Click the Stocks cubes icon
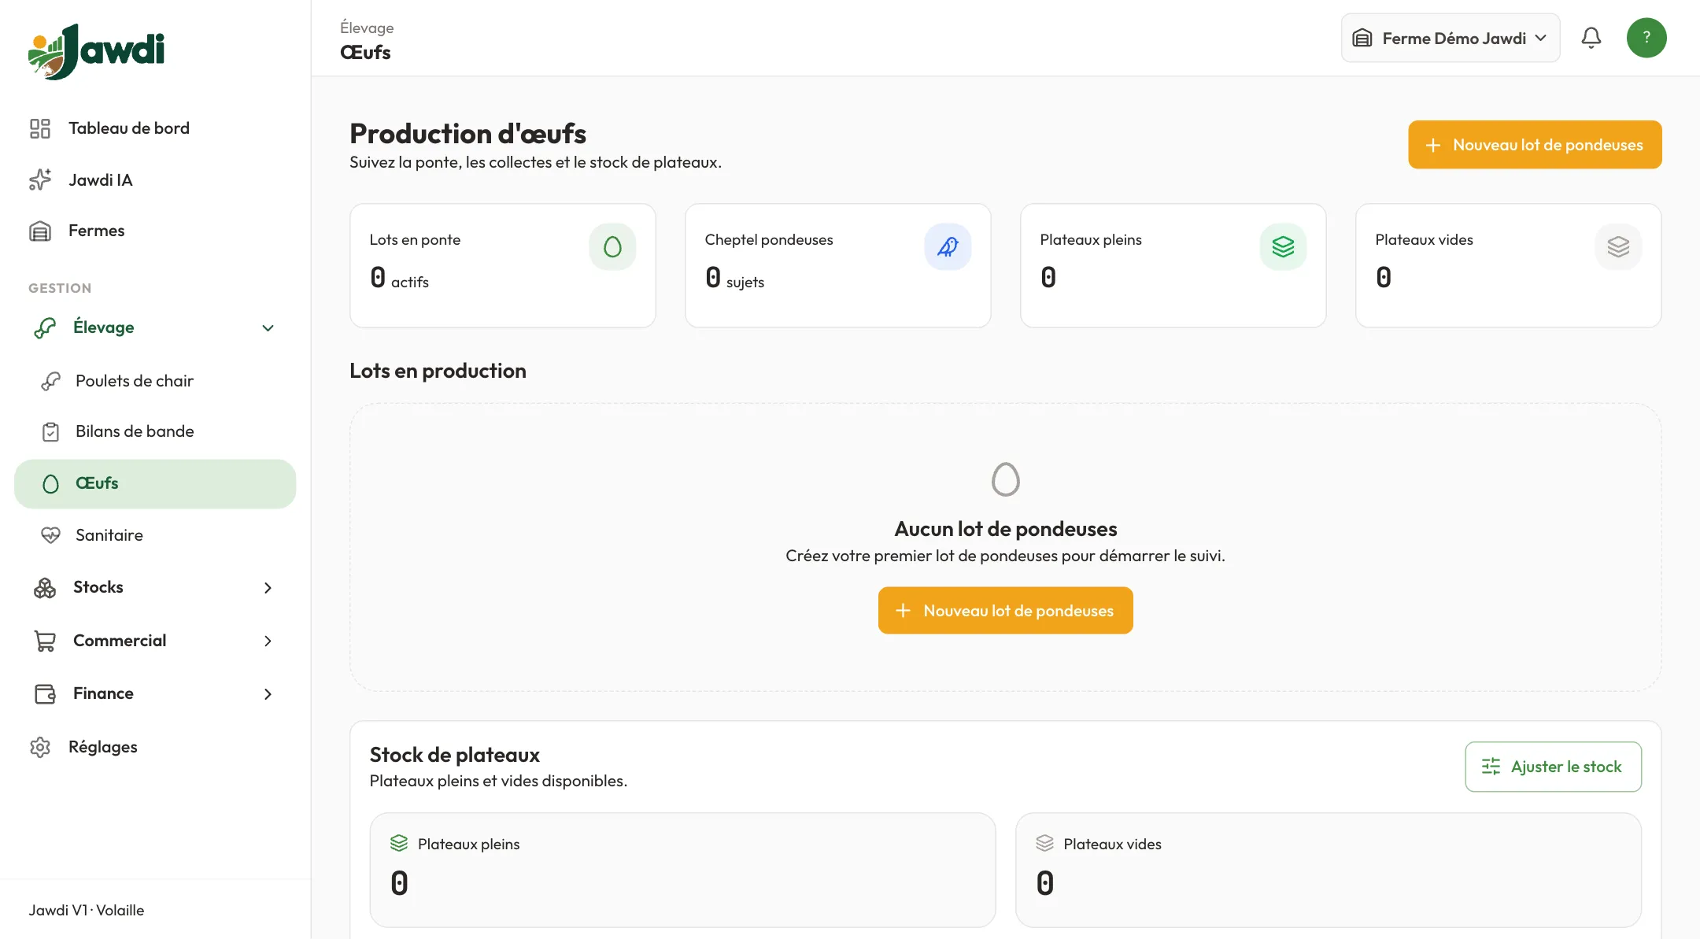This screenshot has height=939, width=1700. pyautogui.click(x=45, y=588)
